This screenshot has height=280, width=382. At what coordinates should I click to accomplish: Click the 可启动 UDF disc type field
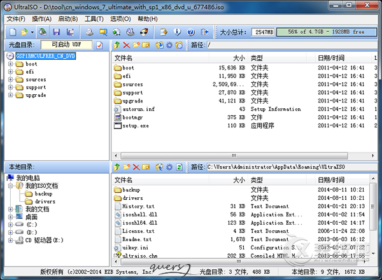66,45
